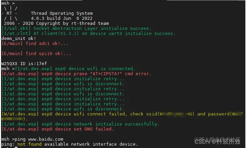Image resolution: width=246 pixels, height=148 pixels.
Task: Click the RT-Thread ASCII logo
Action: click(10, 13)
